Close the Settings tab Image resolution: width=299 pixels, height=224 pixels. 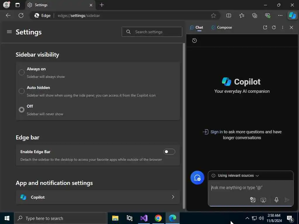pyautogui.click(x=91, y=5)
